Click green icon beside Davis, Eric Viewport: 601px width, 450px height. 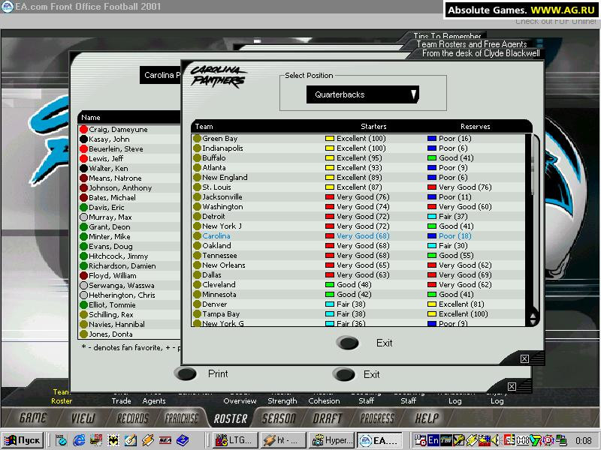coord(83,208)
